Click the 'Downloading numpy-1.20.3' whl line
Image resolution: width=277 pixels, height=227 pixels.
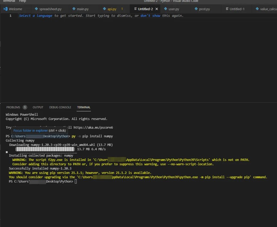click(61, 145)
